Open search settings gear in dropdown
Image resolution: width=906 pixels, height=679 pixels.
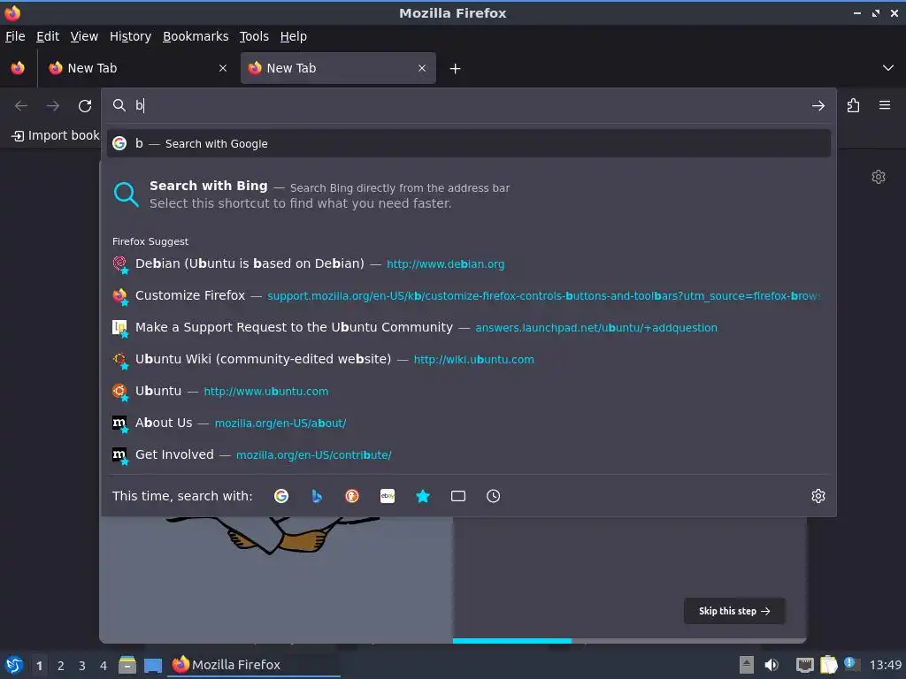[x=818, y=496]
